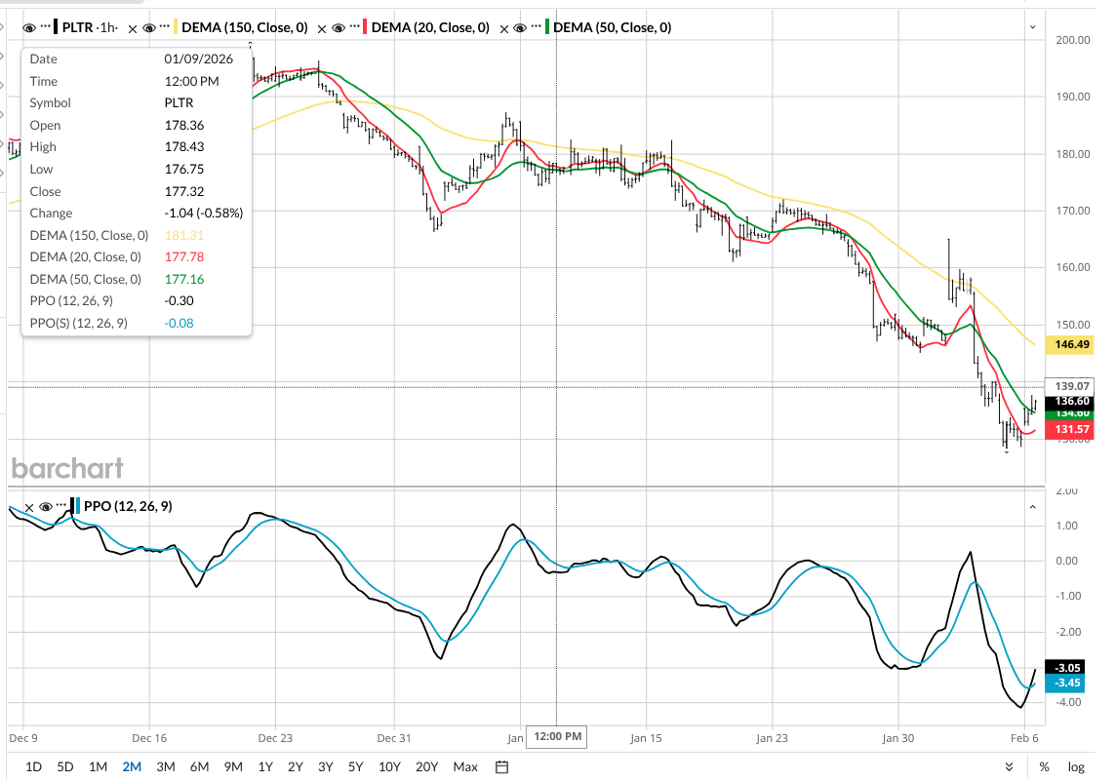1116x782 pixels.
Task: Click the -3.45 PPO signal value tag
Action: (x=1064, y=683)
